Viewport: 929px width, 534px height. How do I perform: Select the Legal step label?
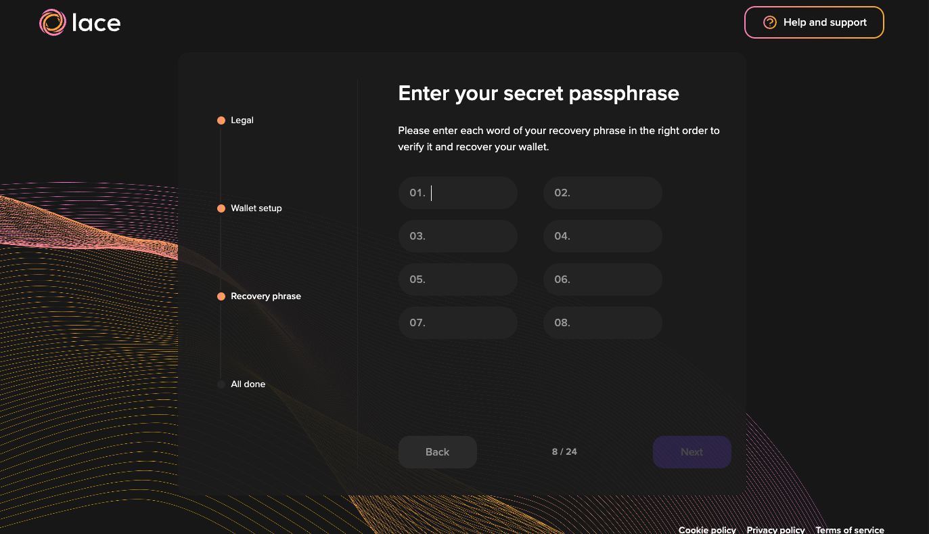(242, 120)
